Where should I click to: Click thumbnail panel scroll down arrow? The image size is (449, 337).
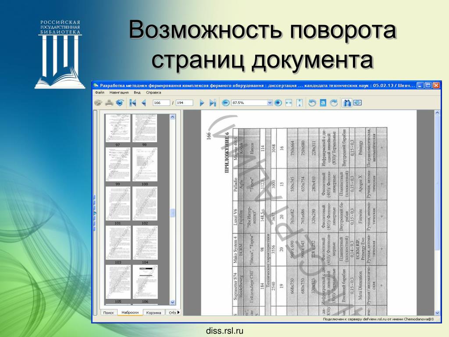pos(172,302)
